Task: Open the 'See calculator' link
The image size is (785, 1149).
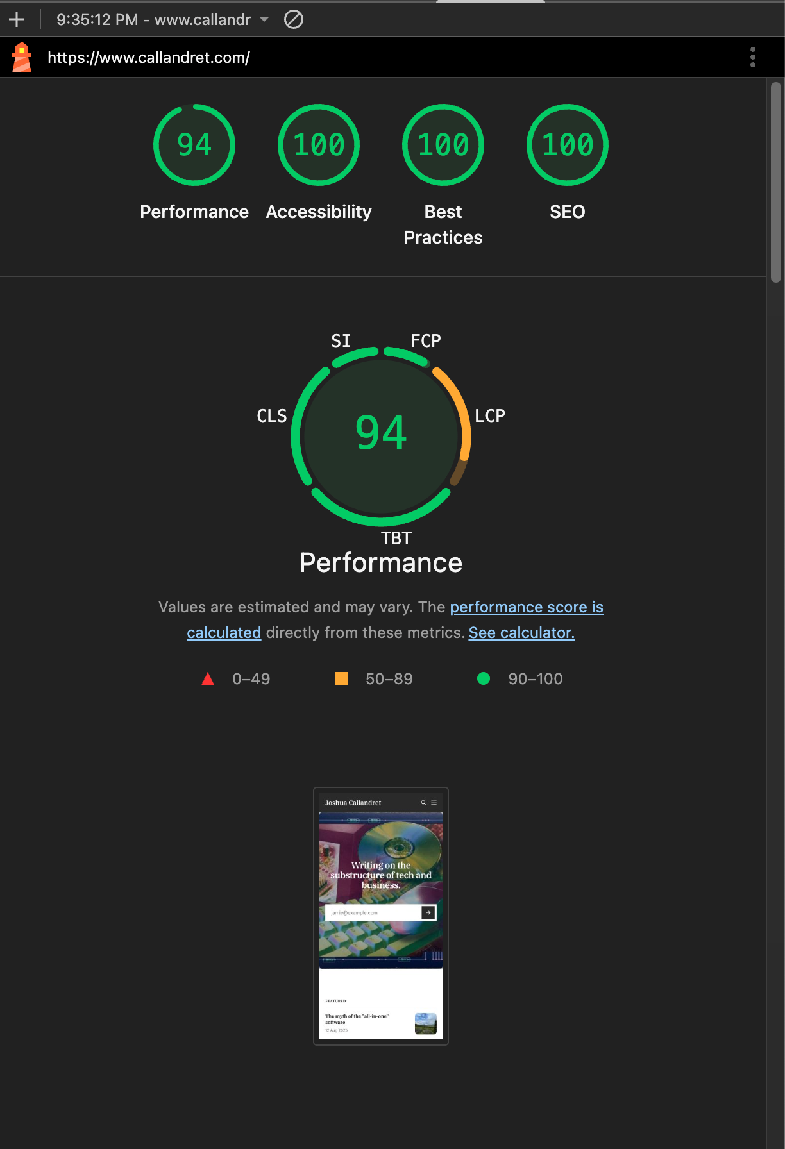Action: [521, 633]
